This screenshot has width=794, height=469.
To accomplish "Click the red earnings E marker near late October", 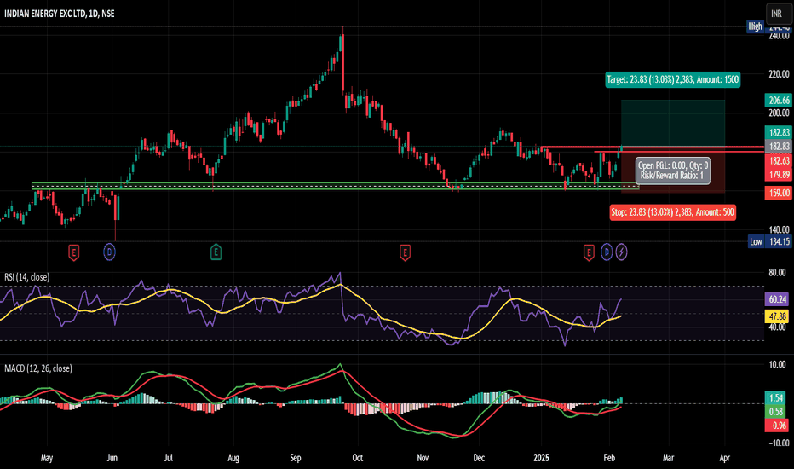I will (x=405, y=252).
